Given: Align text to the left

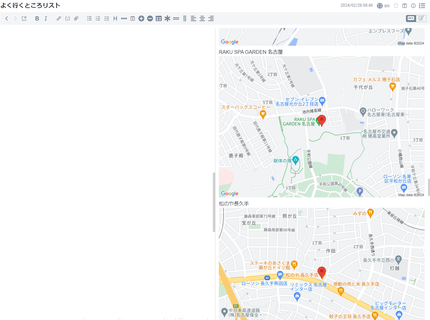Looking at the screenshot, I should (x=193, y=18).
